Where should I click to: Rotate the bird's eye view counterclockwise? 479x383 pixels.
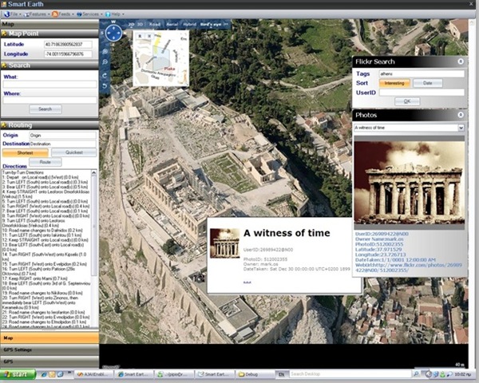pyautogui.click(x=105, y=86)
